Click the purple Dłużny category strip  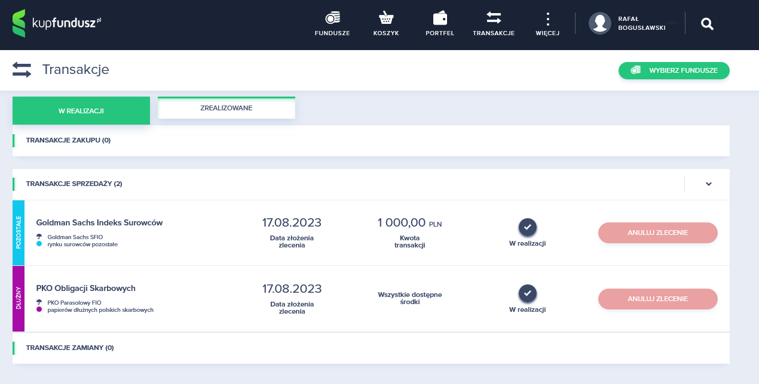tap(19, 299)
